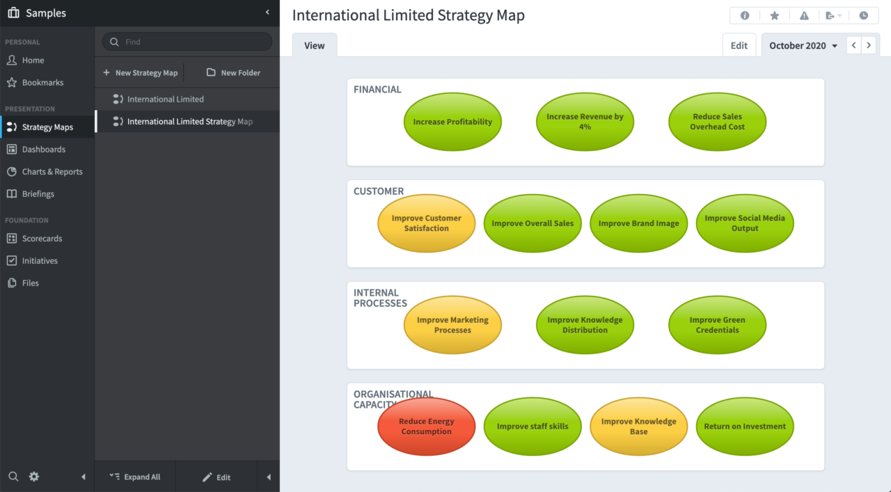Toggle the strategy map tree collapse arrow
The image size is (891, 492).
(269, 477)
